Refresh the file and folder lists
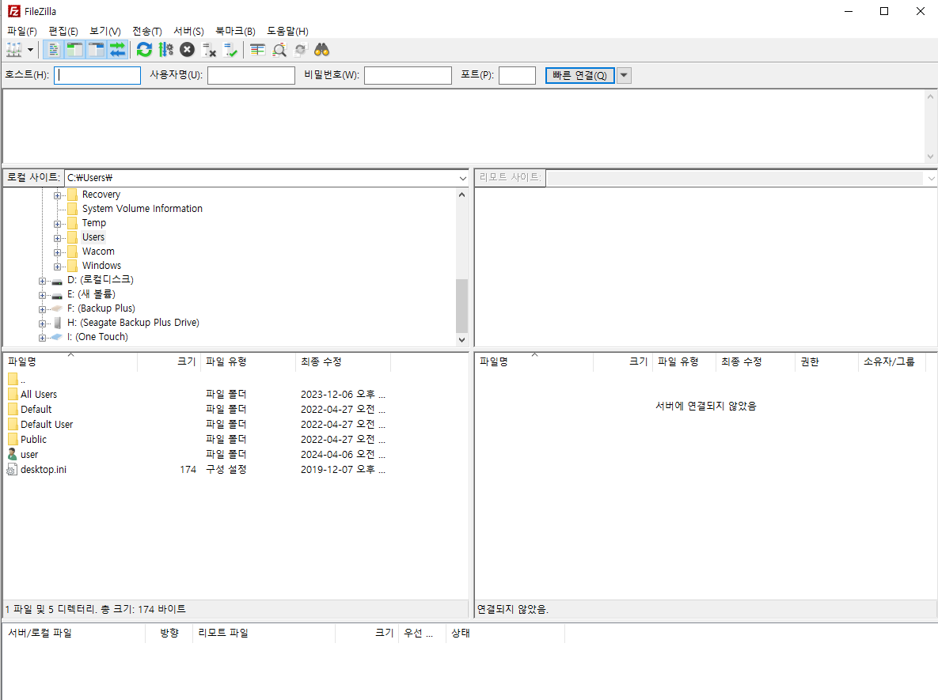Image resolution: width=938 pixels, height=700 pixels. coord(144,50)
